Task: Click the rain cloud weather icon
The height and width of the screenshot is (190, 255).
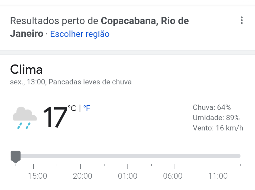Action: click(25, 118)
